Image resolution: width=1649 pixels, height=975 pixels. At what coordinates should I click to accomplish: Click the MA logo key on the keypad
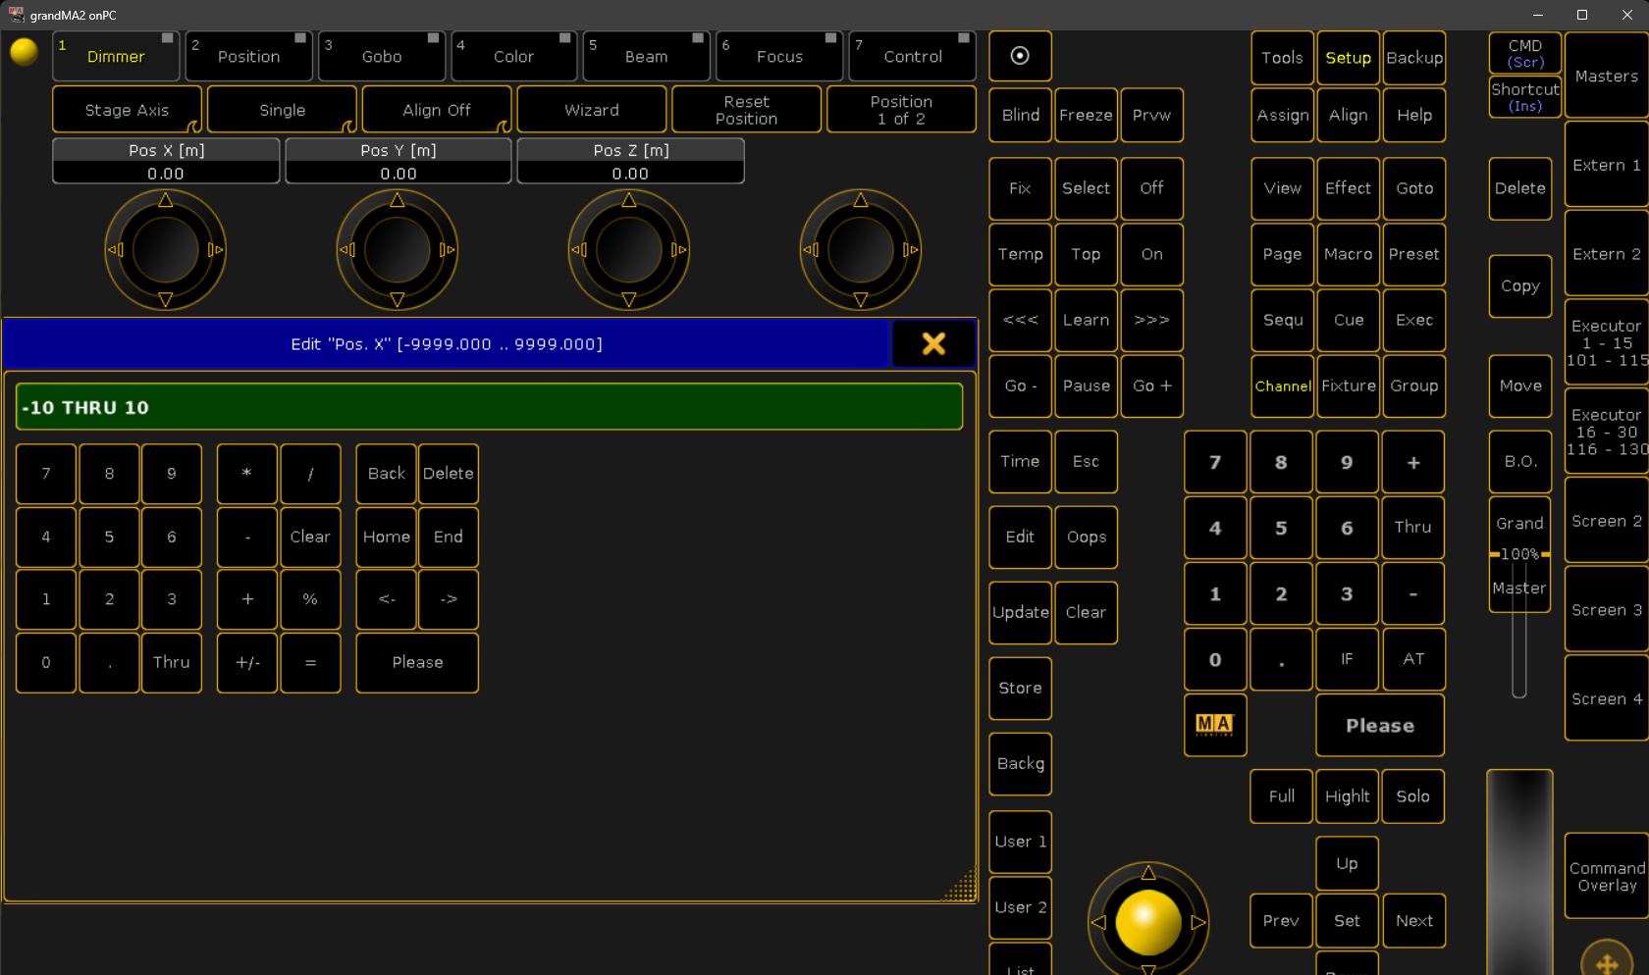(1214, 725)
